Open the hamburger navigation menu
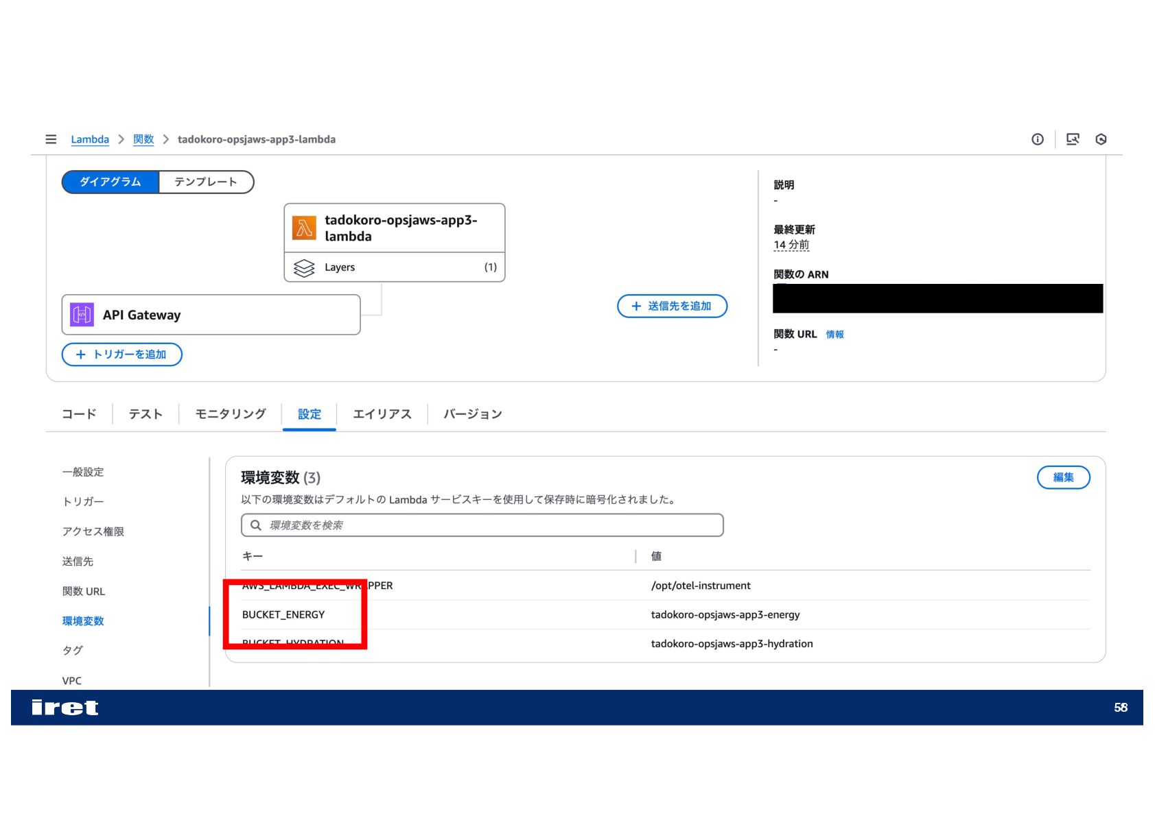 (51, 139)
